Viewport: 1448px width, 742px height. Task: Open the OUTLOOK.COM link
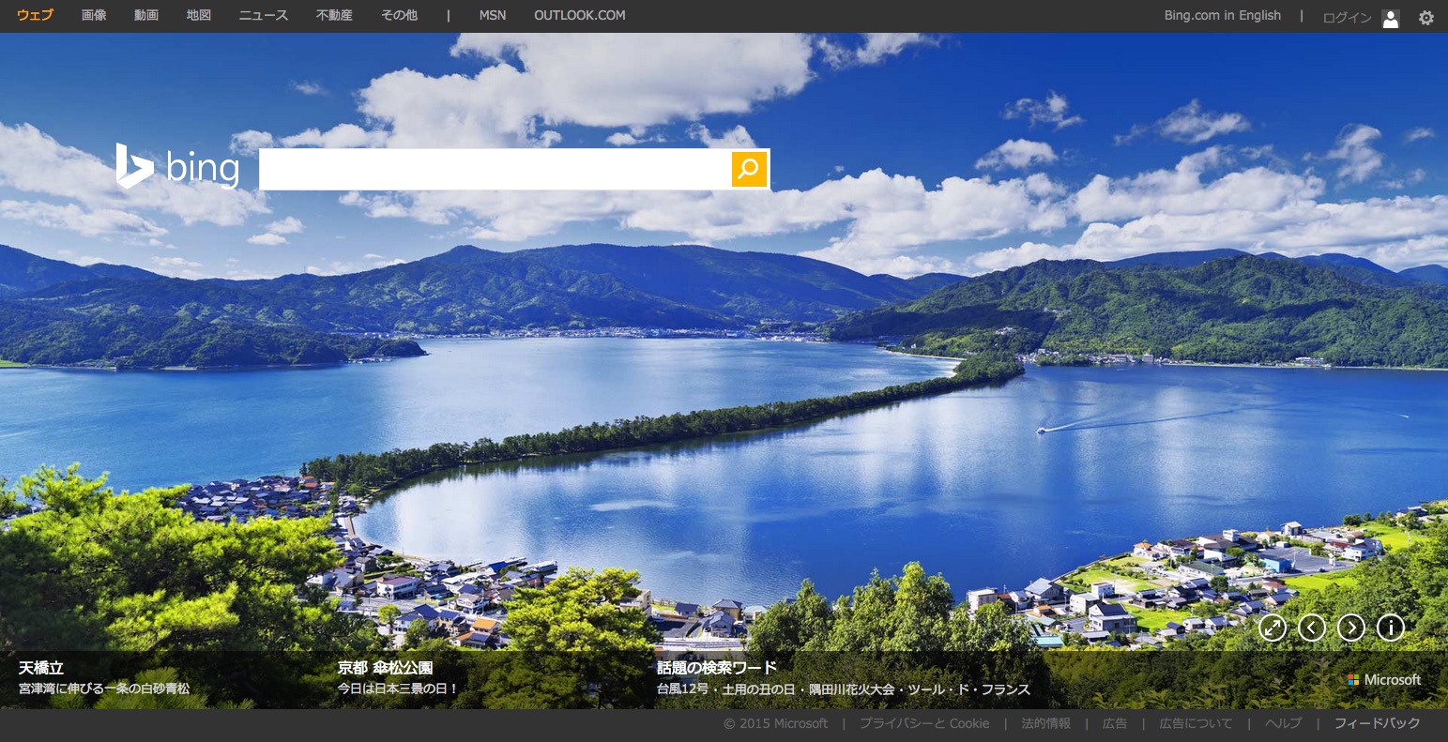579,15
